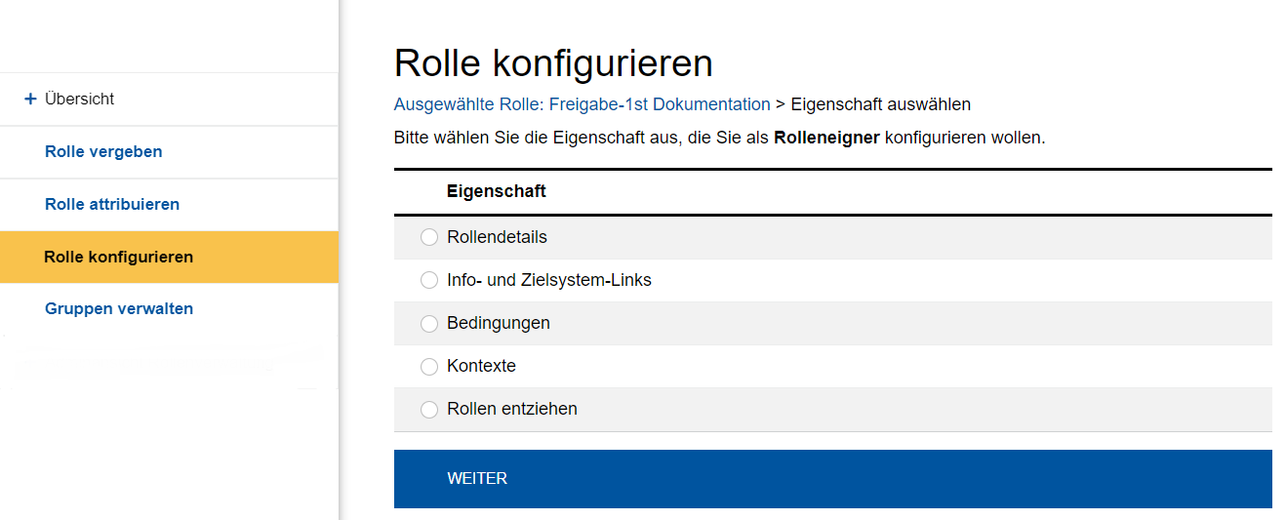Screen dimensions: 1286x520
Task: Click the Kontexte row label
Action: click(x=481, y=367)
